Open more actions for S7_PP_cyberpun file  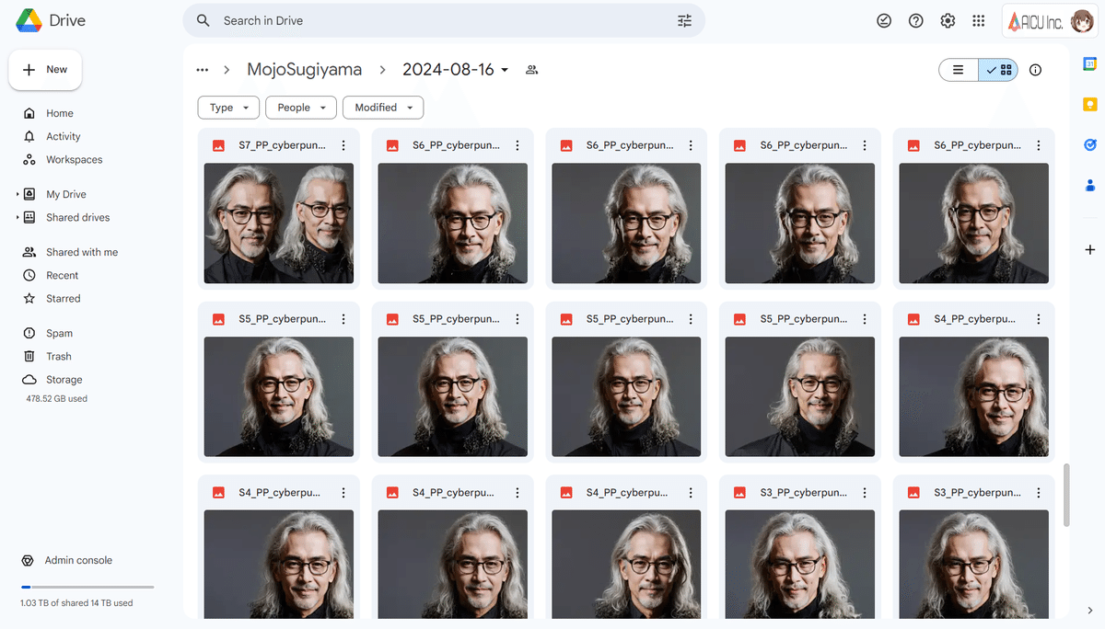tap(343, 145)
